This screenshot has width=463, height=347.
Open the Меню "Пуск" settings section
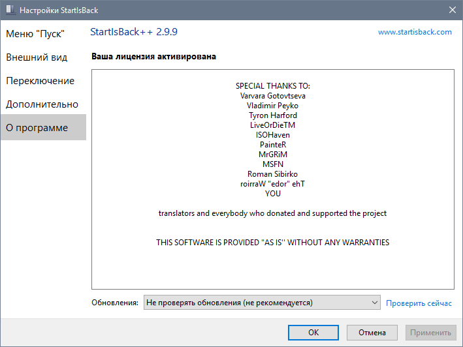click(x=35, y=34)
